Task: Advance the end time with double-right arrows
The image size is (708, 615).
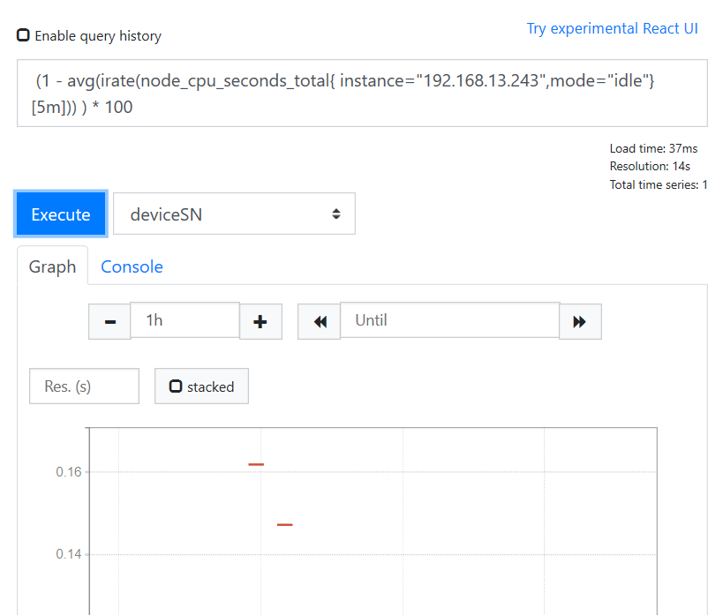Action: coord(580,321)
